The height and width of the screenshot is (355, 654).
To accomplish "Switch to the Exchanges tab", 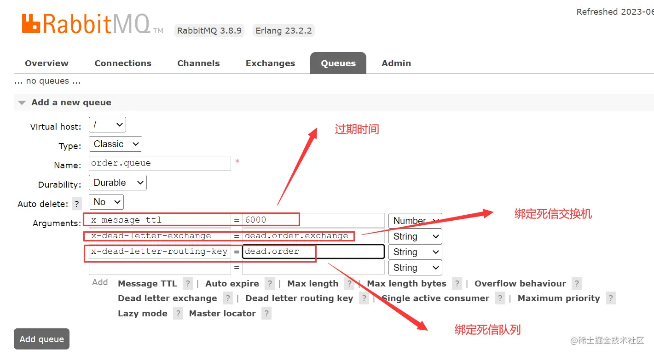I will point(270,63).
